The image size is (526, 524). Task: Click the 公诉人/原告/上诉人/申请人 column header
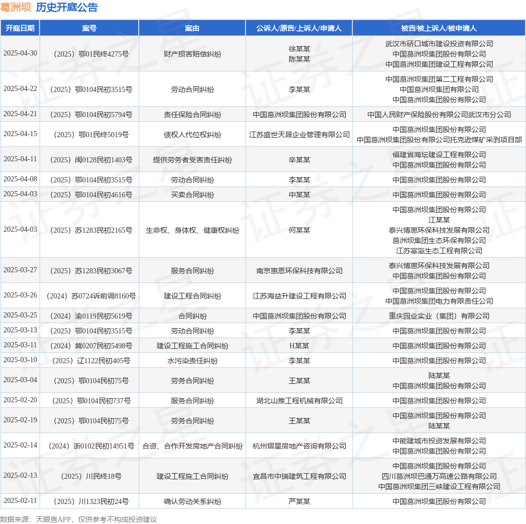[x=299, y=28]
